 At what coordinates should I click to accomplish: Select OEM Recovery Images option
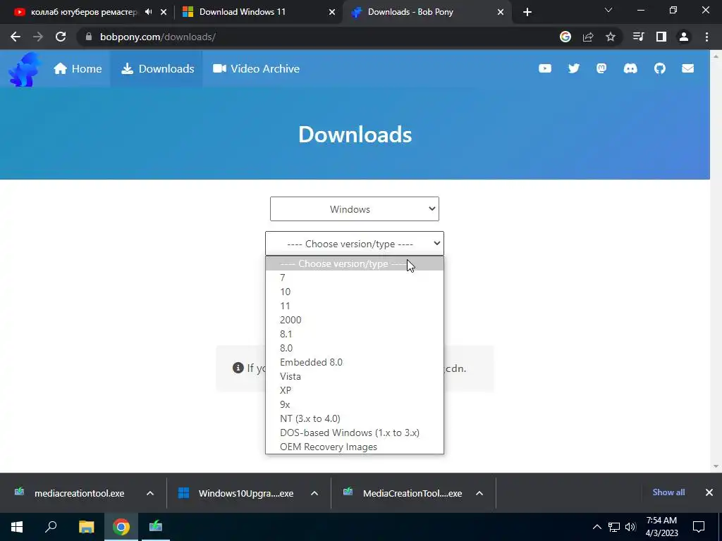coord(354,447)
